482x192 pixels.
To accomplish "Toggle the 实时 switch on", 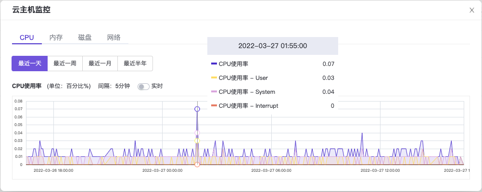I will tap(143, 87).
